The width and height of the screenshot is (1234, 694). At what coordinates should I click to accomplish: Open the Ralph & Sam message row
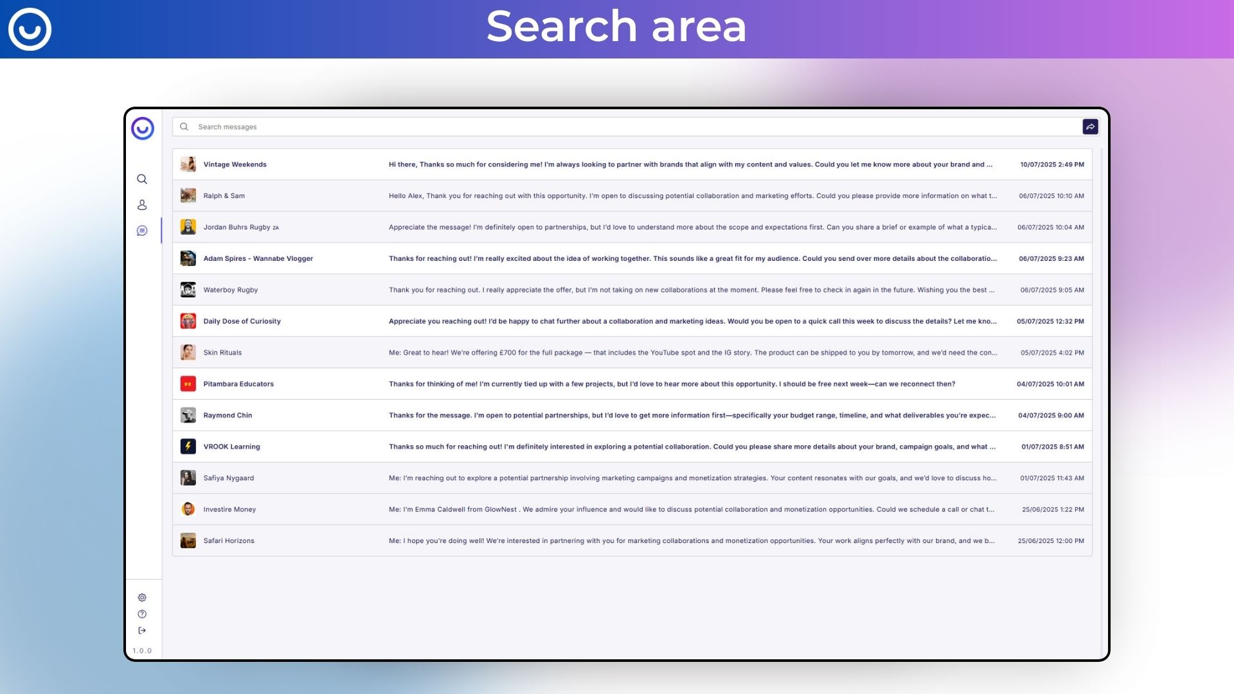(x=224, y=196)
